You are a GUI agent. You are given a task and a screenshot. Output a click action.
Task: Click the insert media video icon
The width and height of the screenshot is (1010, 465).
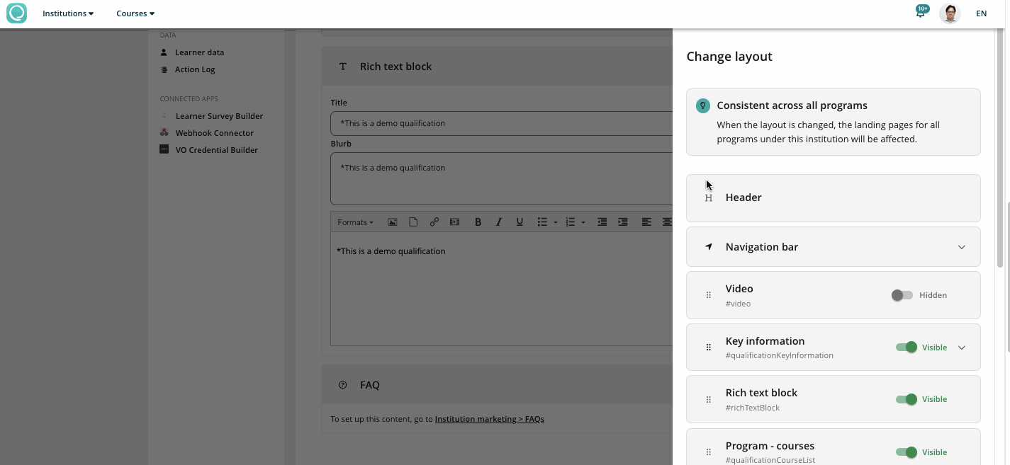coord(454,222)
